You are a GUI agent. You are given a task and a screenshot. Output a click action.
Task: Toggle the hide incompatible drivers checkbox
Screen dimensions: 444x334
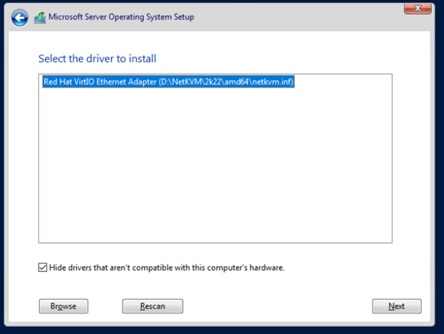[x=43, y=267]
